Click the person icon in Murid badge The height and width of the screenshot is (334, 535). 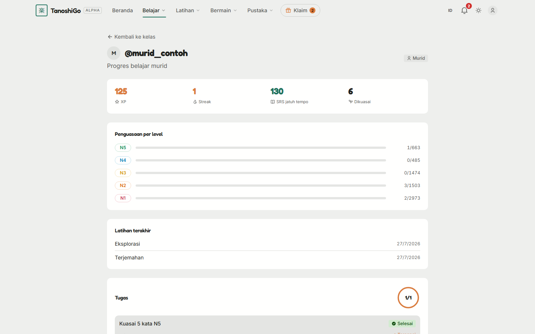pos(409,58)
